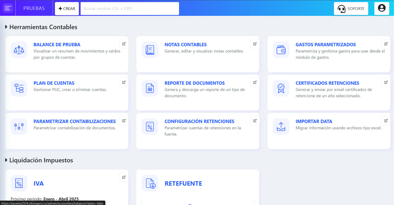Click the IVA receipt percent icon
Image resolution: width=394 pixels, height=205 pixels.
tap(19, 183)
